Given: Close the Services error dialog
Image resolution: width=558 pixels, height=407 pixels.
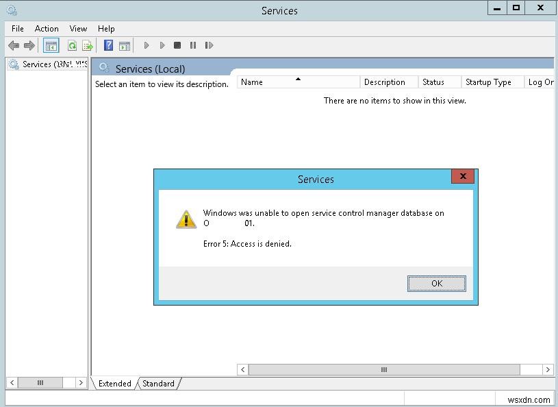Looking at the screenshot, I should point(463,176).
